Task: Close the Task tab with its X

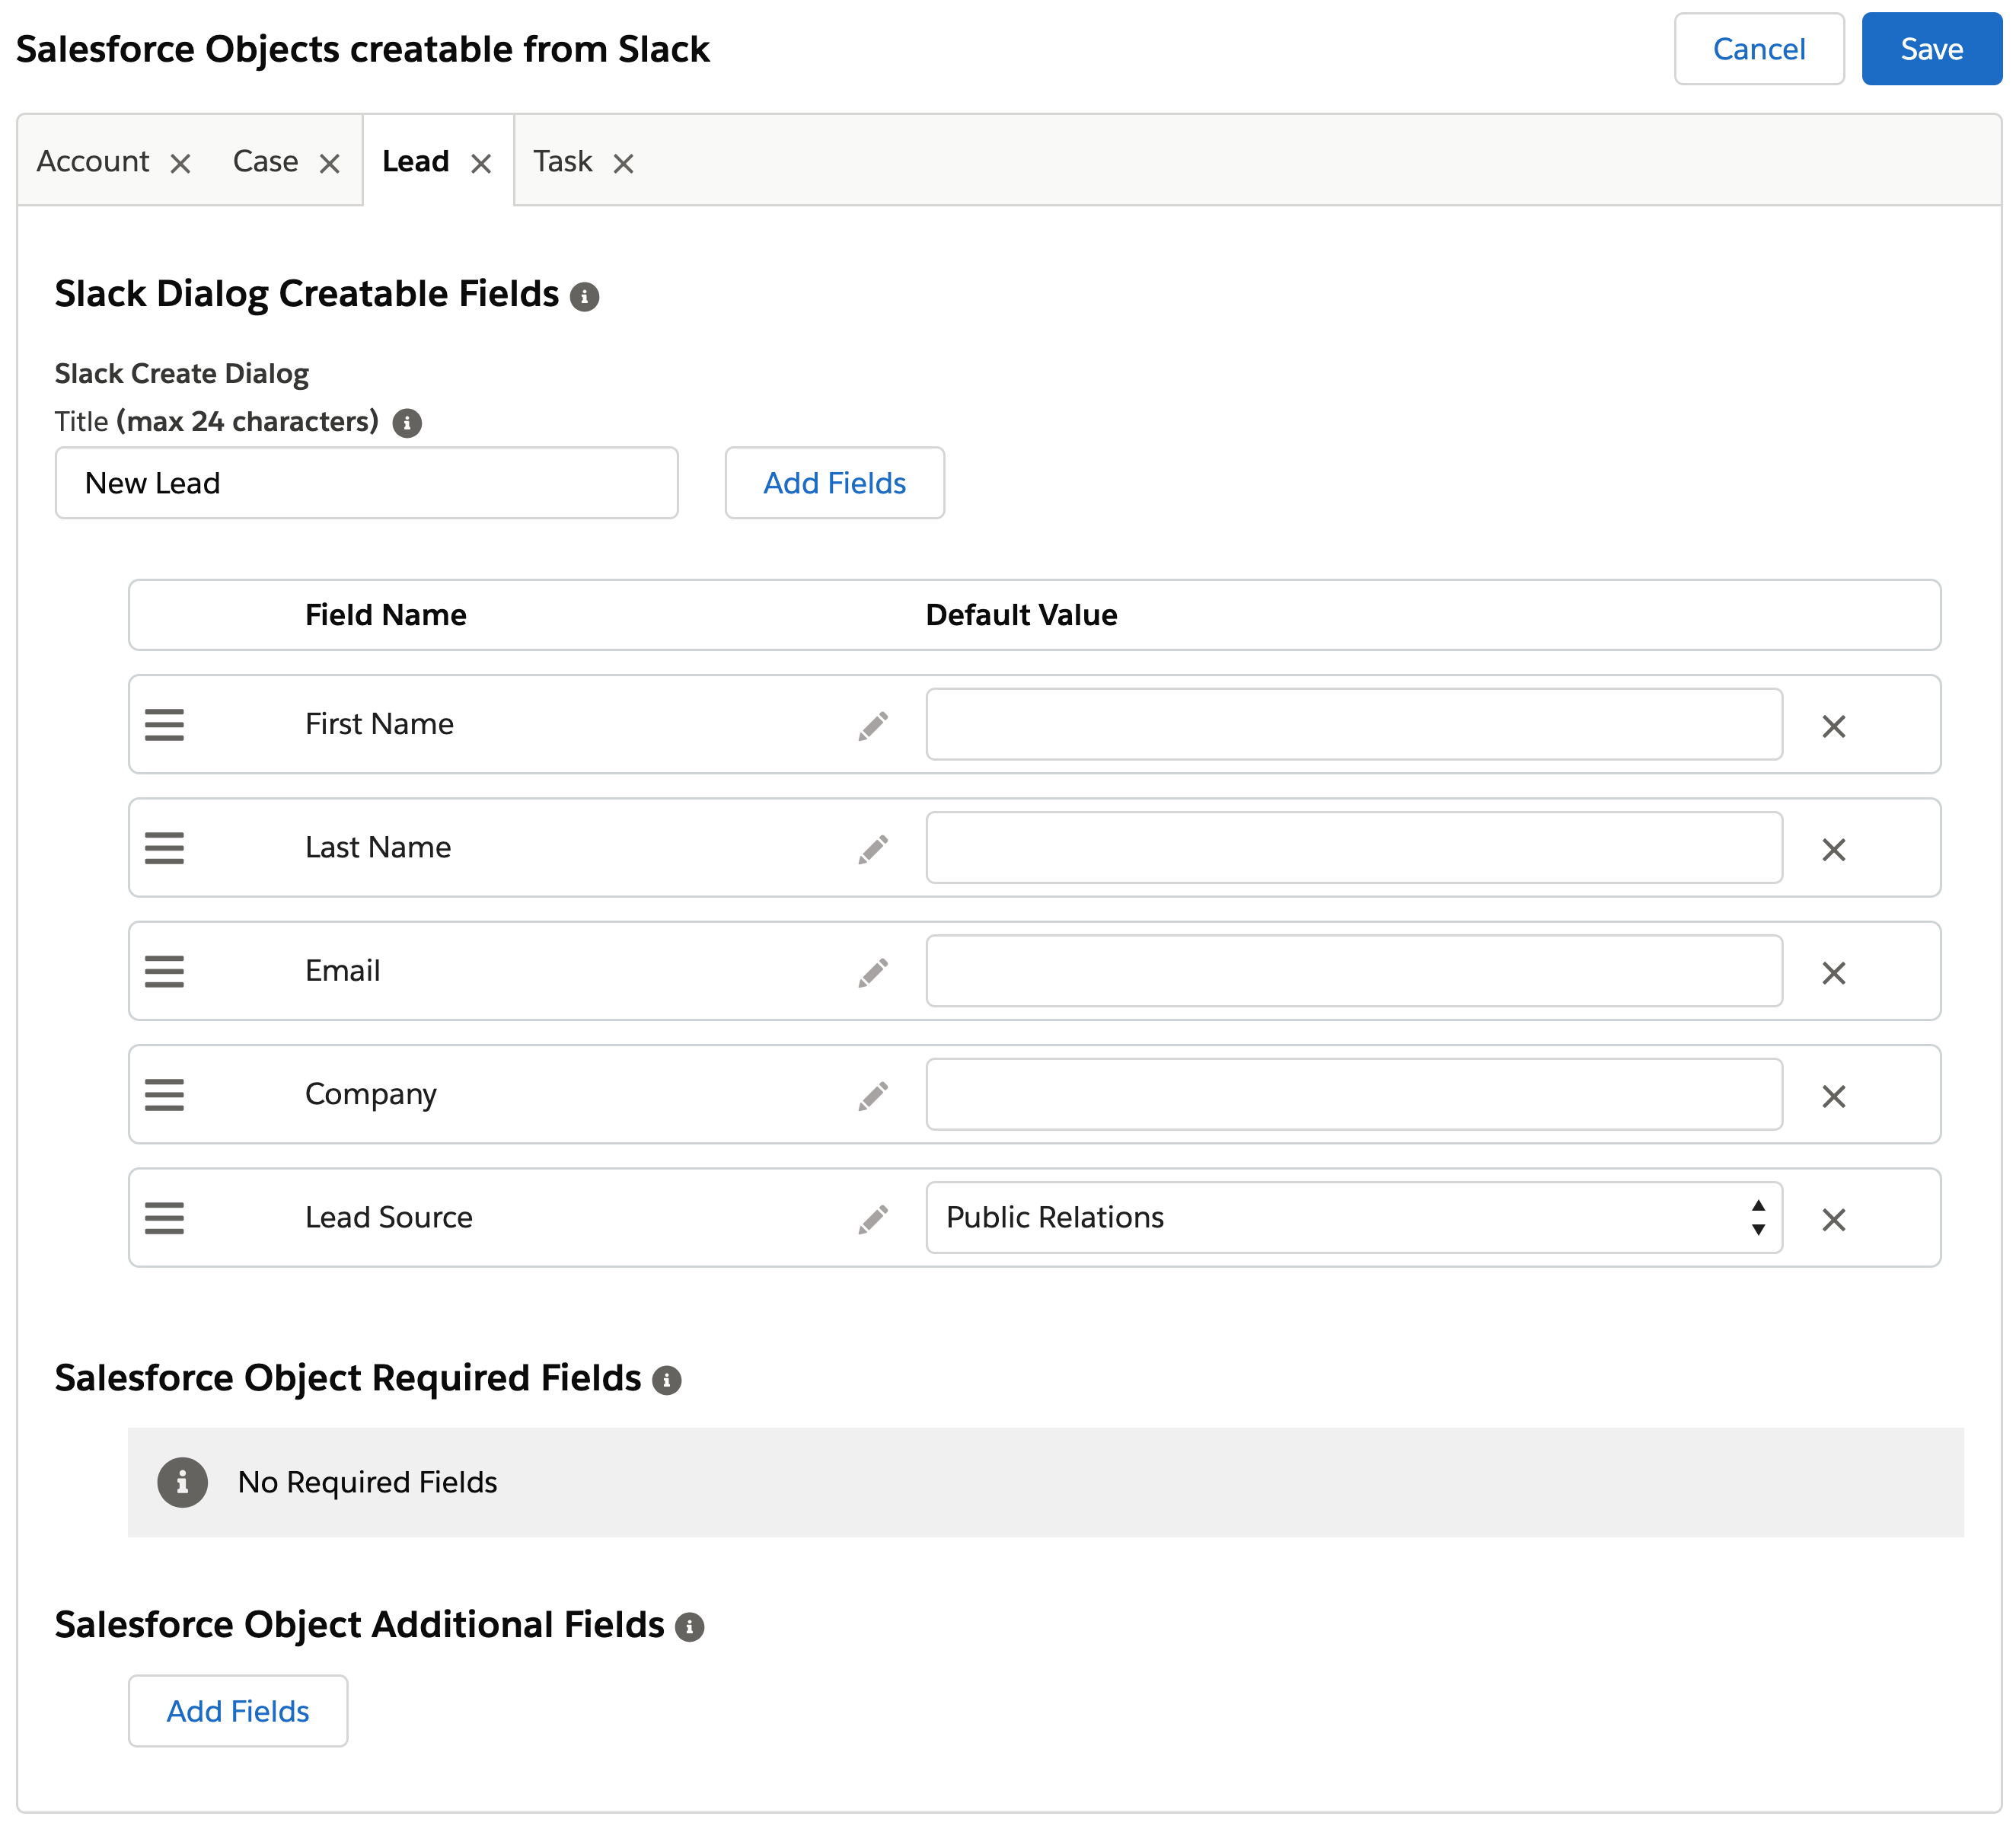Action: (623, 163)
